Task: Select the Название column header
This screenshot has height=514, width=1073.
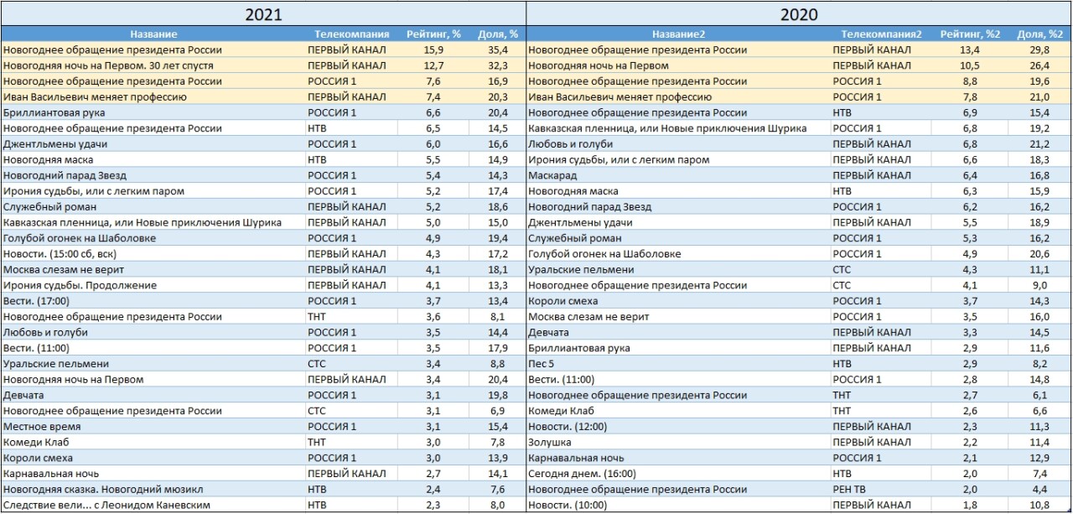Action: point(153,34)
